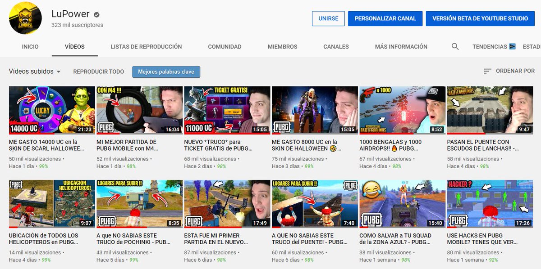Open the UBICACION HELICOPTEROS thumbnail
This screenshot has width=541, height=269.
[x=52, y=204]
